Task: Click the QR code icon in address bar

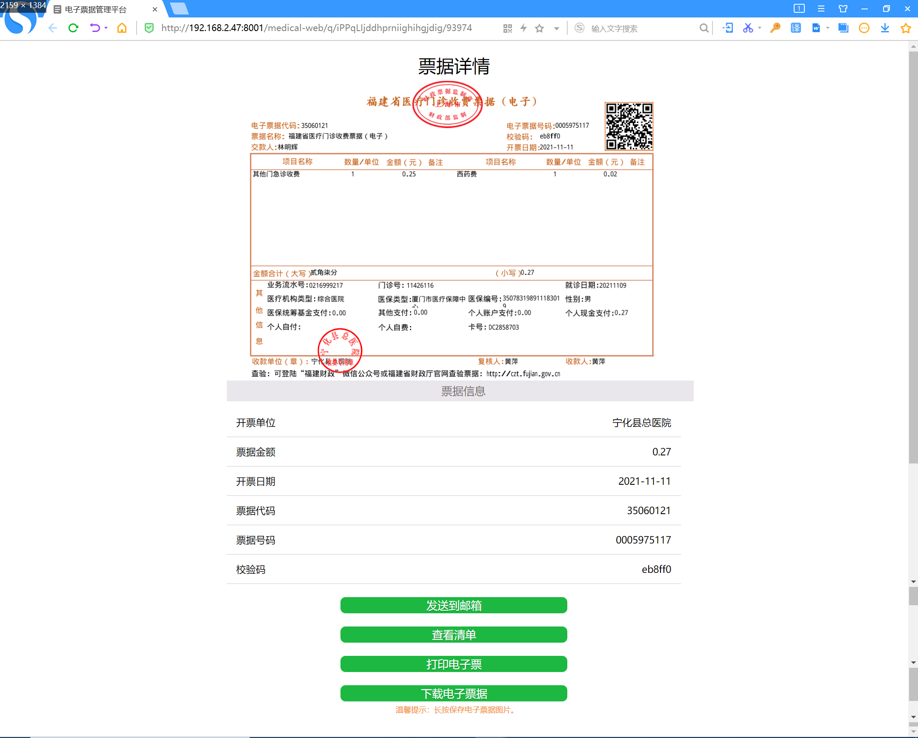Action: 507,28
